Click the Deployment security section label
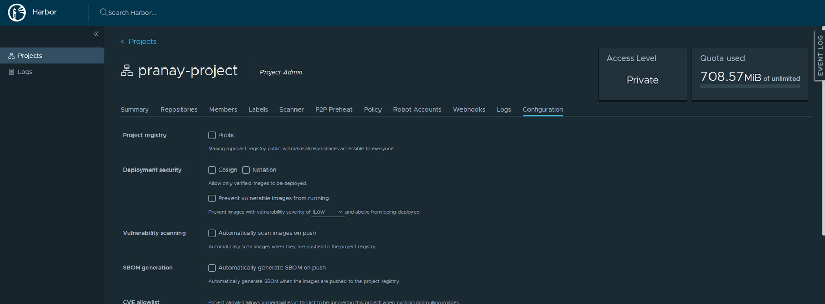 [x=152, y=170]
